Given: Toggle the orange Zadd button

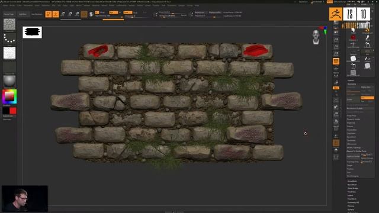Looking at the screenshot, I should click(128, 12).
